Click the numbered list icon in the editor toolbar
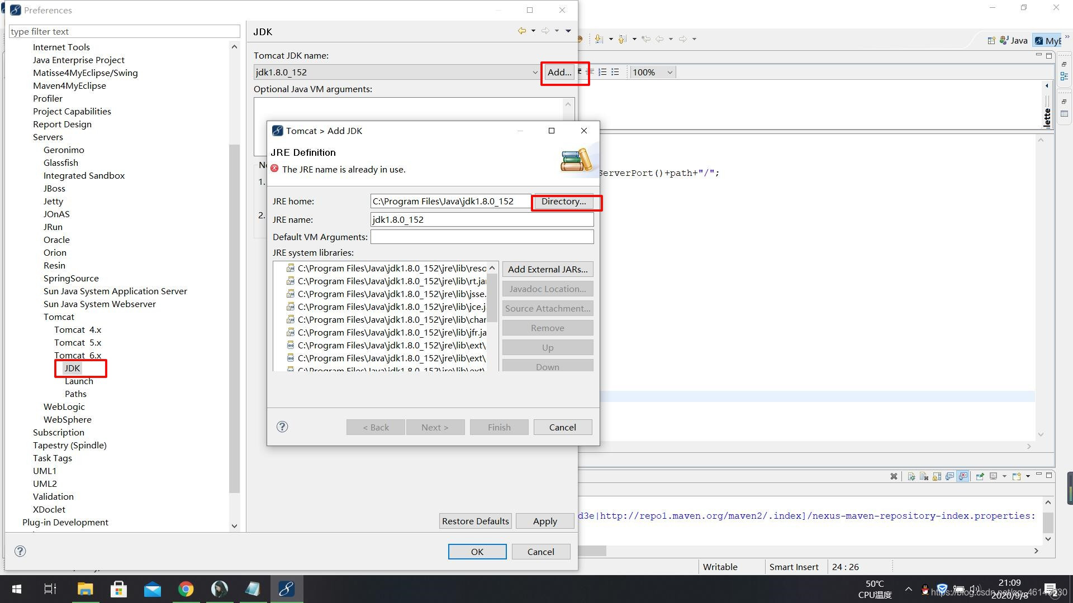 pos(602,72)
